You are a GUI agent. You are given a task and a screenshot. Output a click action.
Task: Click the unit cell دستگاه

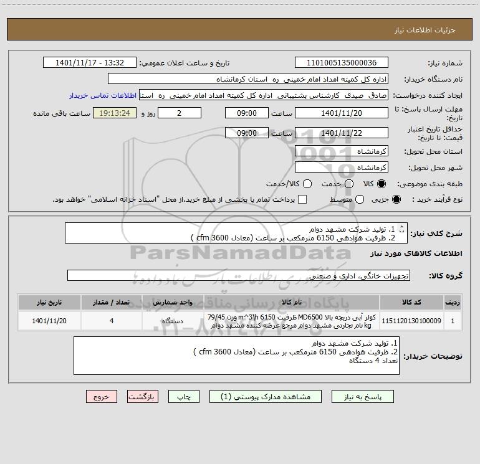(173, 321)
